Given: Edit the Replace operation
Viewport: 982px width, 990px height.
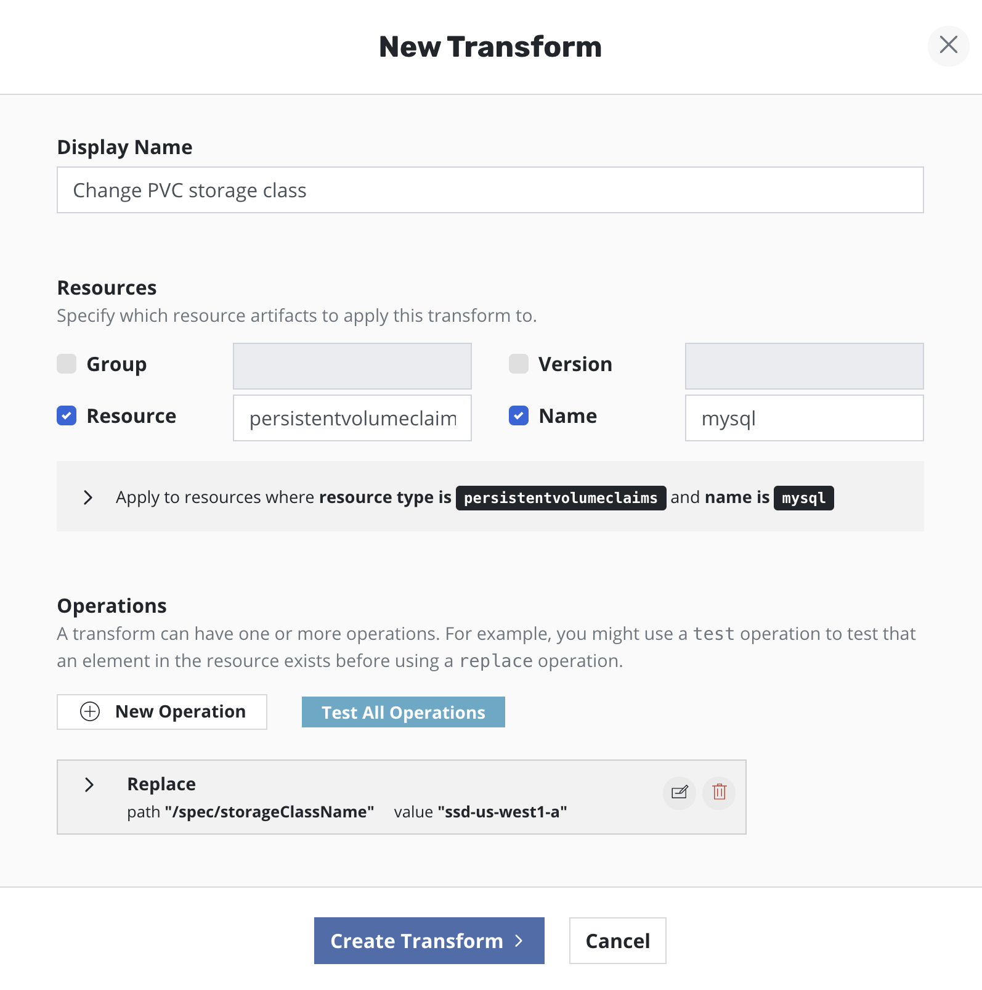Looking at the screenshot, I should click(679, 792).
